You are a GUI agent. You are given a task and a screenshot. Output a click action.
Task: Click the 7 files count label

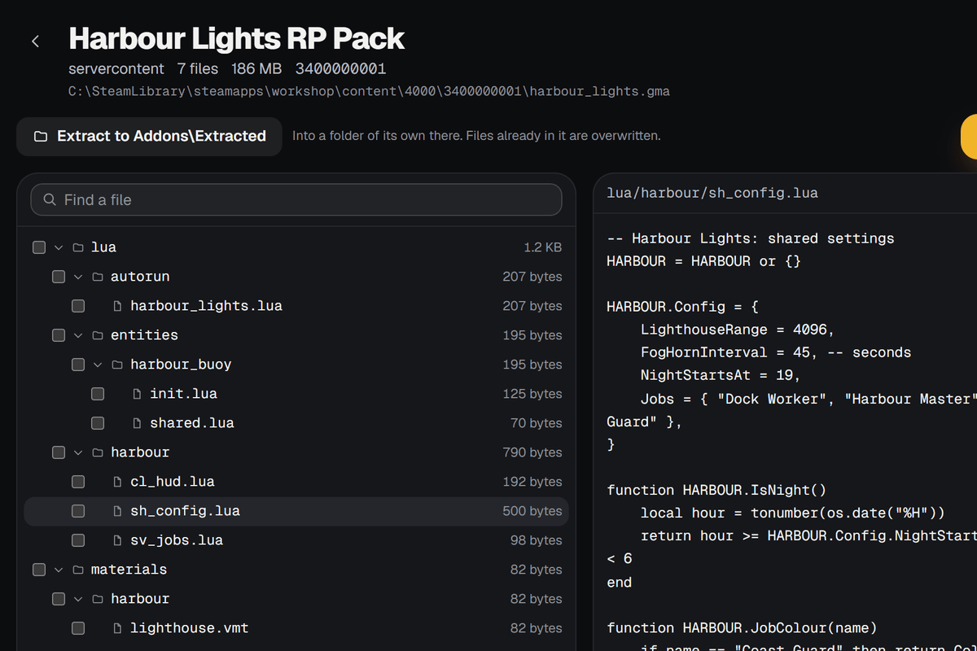coord(198,69)
